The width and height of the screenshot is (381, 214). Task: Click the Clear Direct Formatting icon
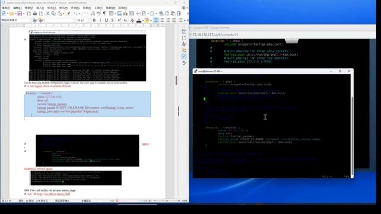coord(132,20)
